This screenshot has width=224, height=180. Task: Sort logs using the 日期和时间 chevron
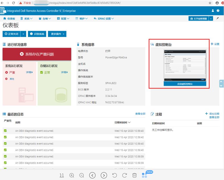point(129,123)
